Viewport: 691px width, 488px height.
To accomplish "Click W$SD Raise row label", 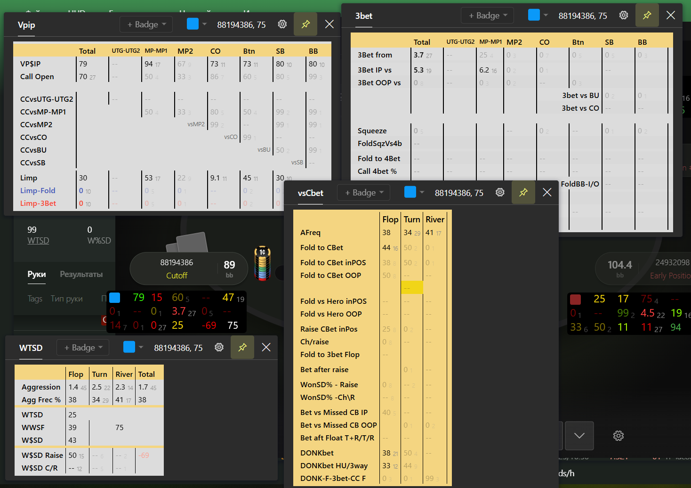I will click(x=42, y=455).
